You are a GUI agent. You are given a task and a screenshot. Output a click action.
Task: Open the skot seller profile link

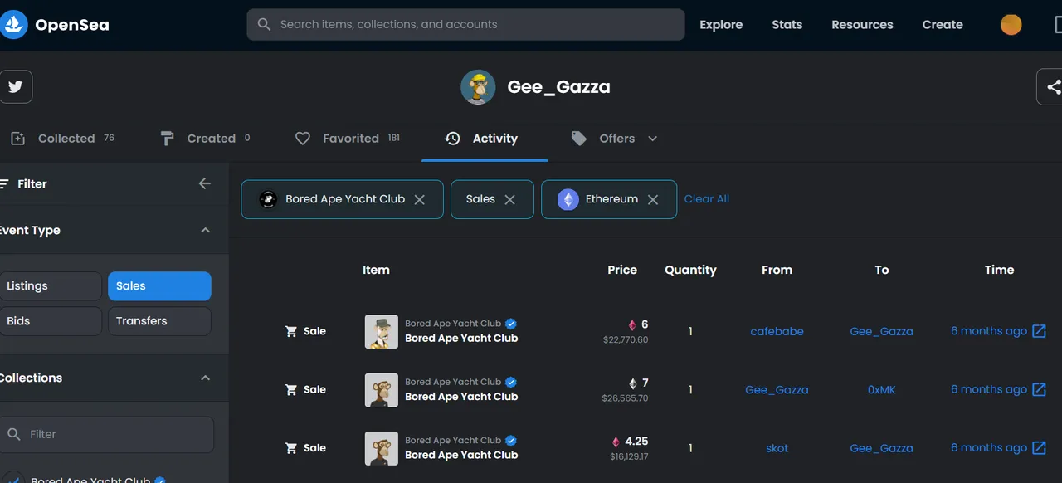(777, 448)
